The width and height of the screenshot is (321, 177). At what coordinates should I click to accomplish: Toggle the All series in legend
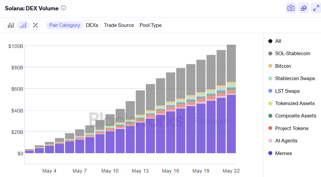(x=278, y=41)
